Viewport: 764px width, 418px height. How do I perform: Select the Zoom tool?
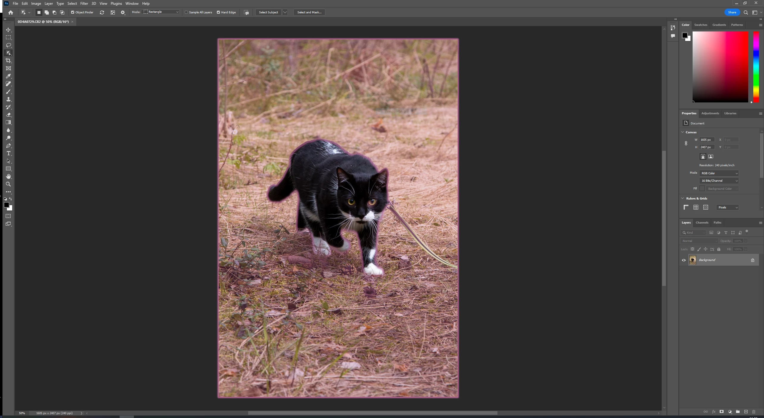[8, 184]
